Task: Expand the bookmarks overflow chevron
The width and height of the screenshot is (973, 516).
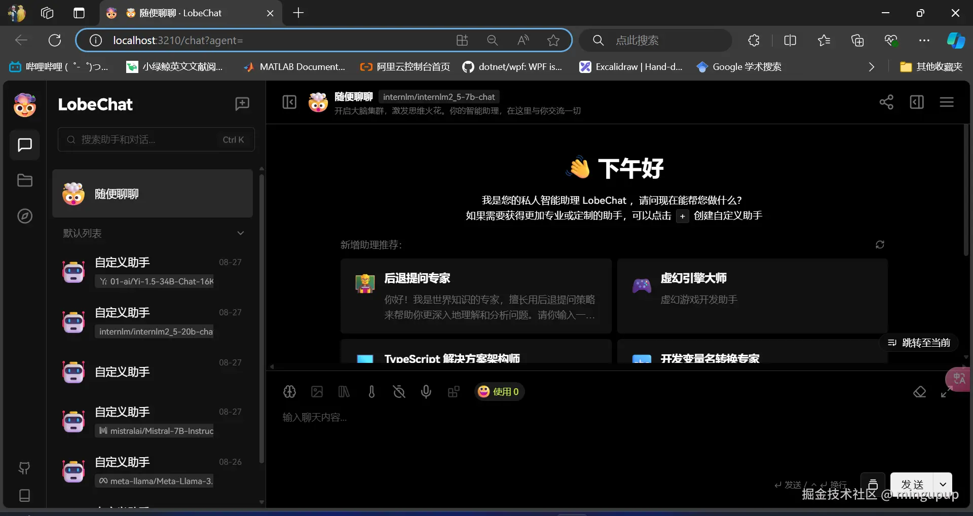Action: pos(871,67)
